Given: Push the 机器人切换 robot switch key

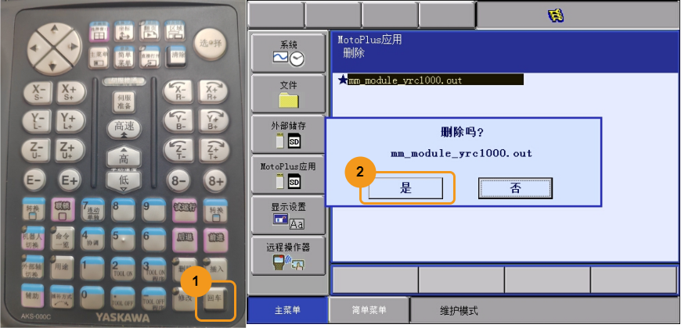Looking at the screenshot, I should point(33,239).
